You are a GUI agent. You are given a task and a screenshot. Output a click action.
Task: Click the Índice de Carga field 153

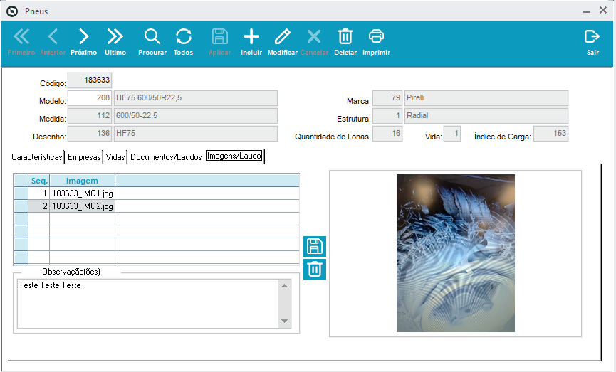(550, 134)
